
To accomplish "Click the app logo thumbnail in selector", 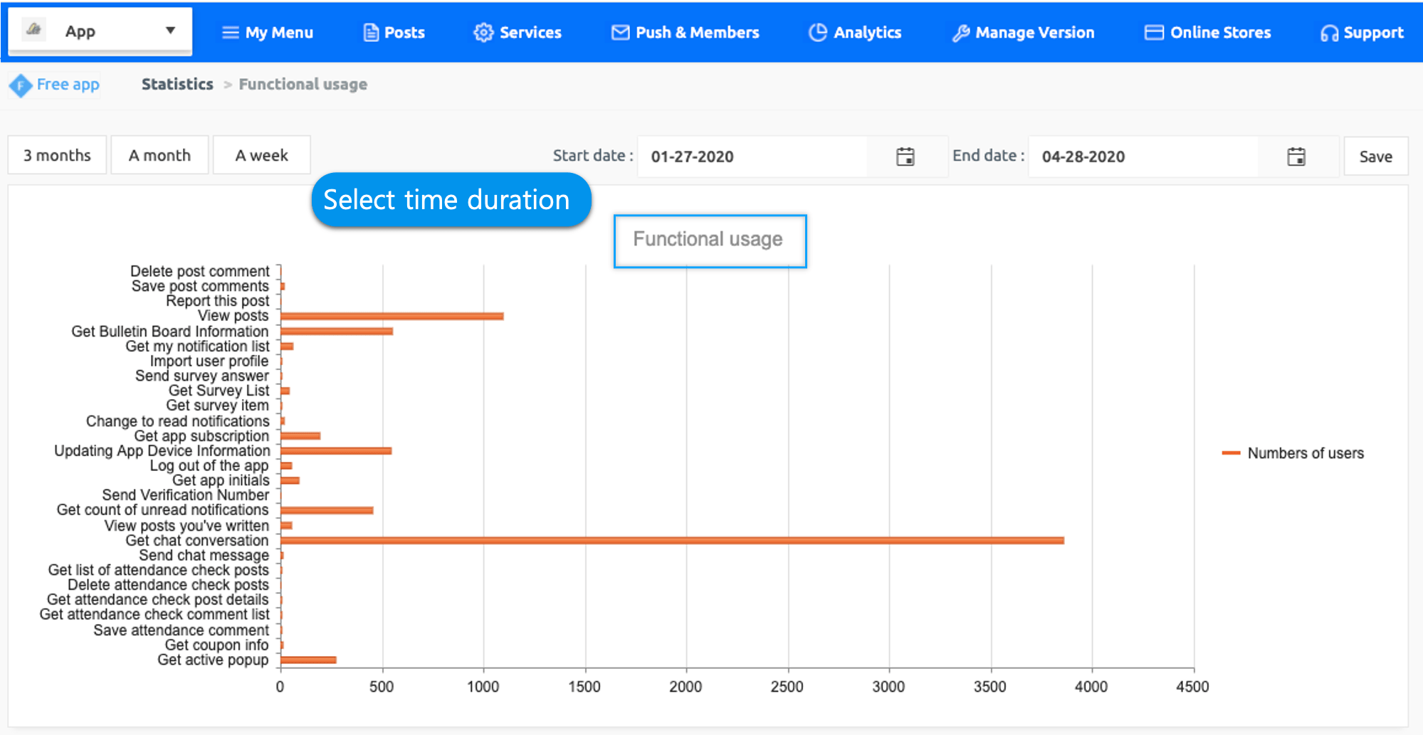I will (33, 30).
